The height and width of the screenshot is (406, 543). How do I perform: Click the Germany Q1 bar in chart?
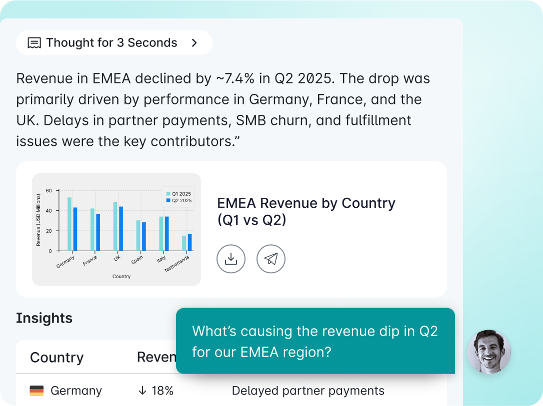69,224
